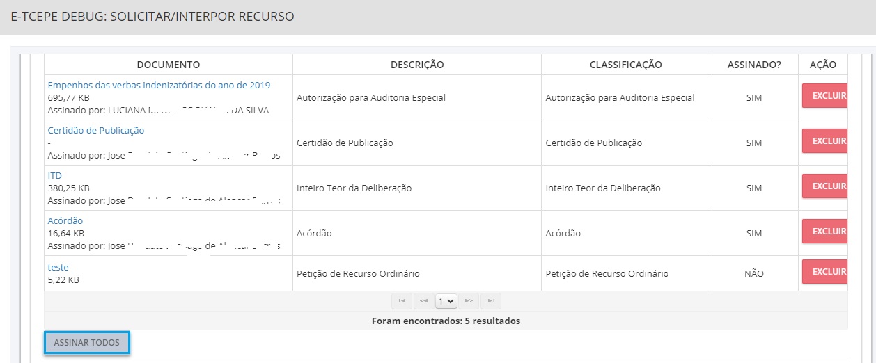Delete the Certidão de Publicação row
876x363 pixels.
pos(824,141)
